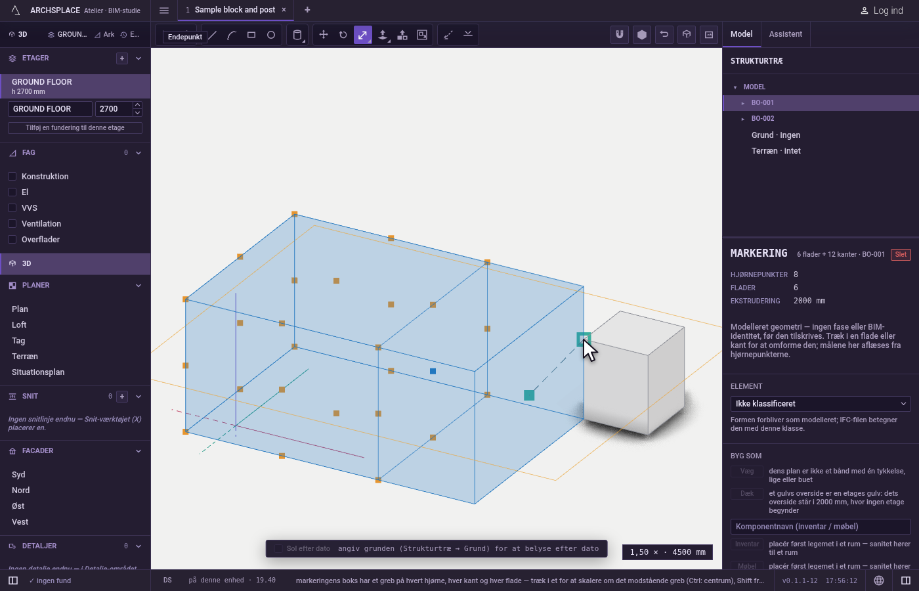Click the red Slet button

click(901, 255)
